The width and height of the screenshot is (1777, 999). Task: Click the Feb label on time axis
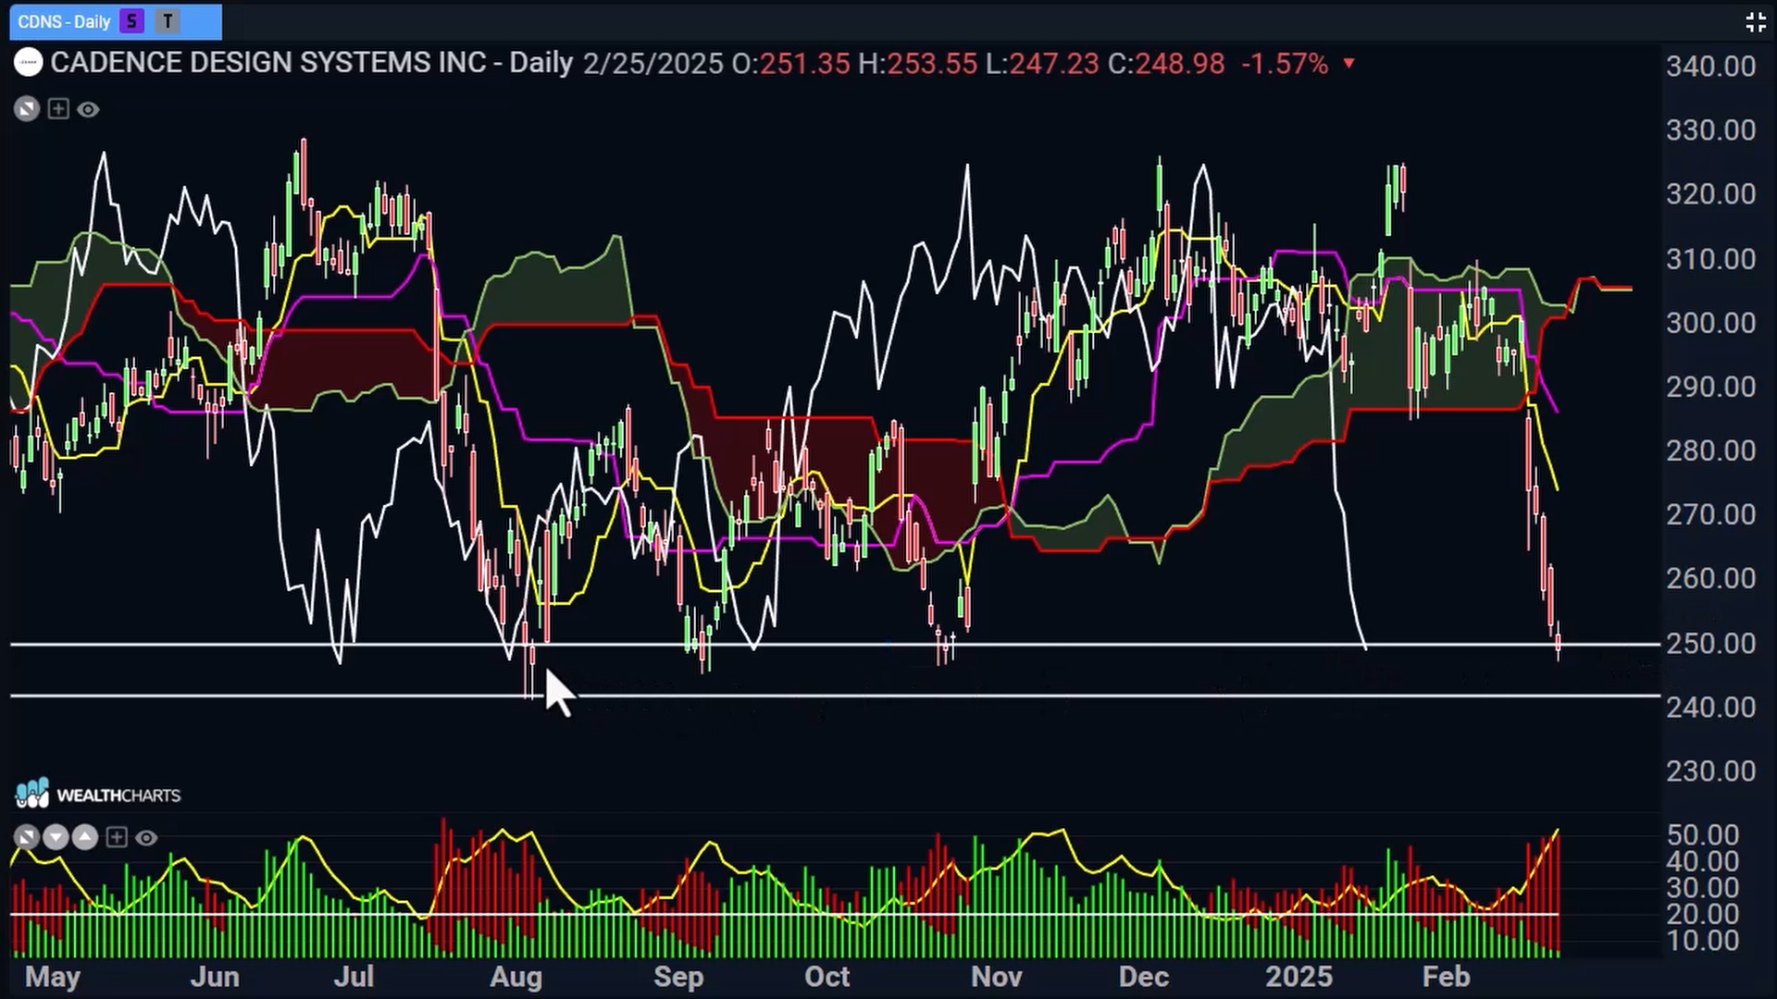point(1446,977)
